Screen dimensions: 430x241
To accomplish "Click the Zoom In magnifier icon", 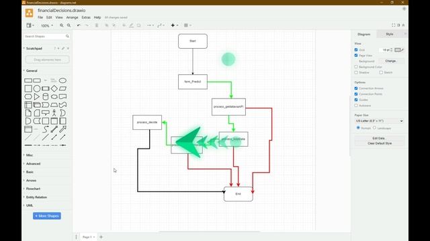I will 61,25.
